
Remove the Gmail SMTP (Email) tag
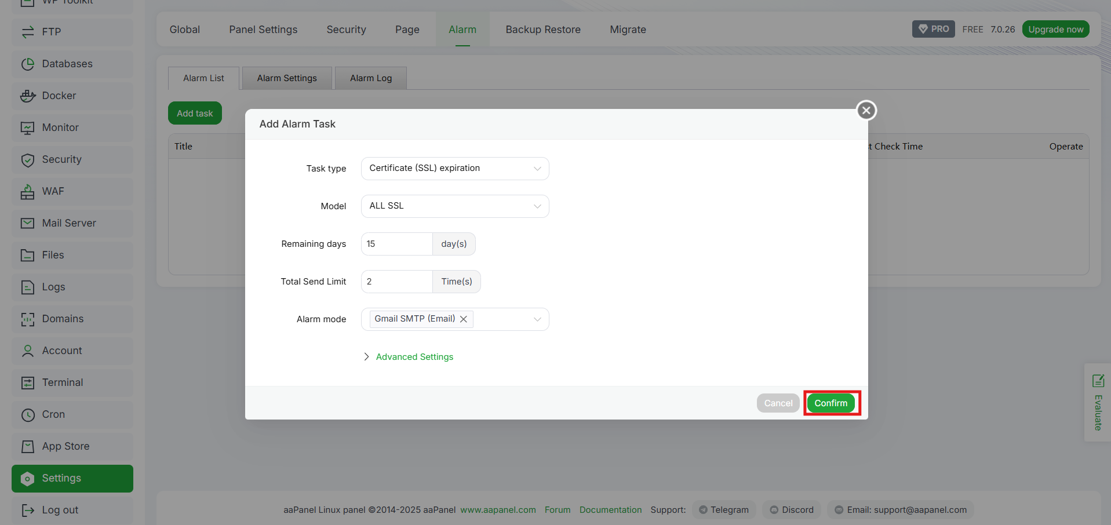[464, 319]
